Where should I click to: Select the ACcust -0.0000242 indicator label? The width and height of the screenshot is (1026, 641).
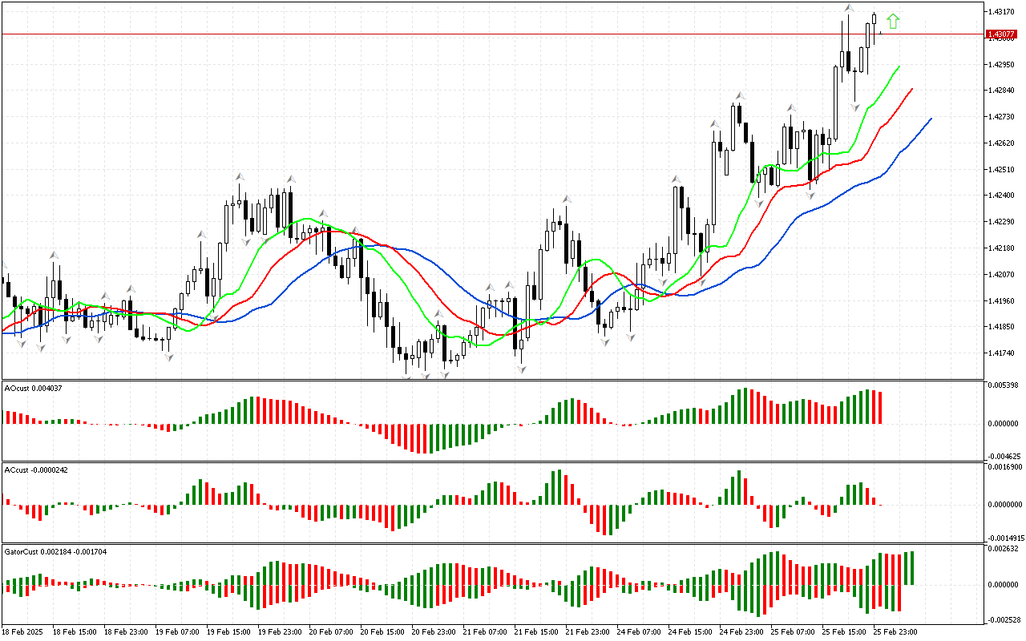coord(36,470)
